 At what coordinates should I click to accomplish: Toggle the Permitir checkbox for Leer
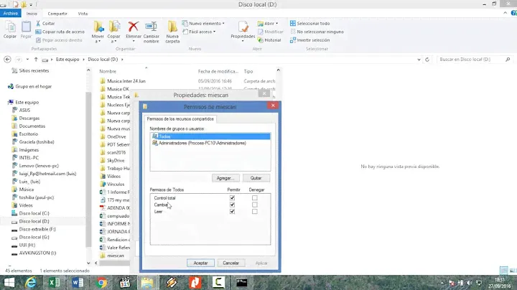point(231,212)
